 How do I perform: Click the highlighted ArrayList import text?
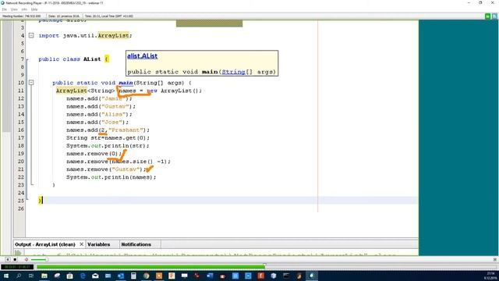pos(113,35)
